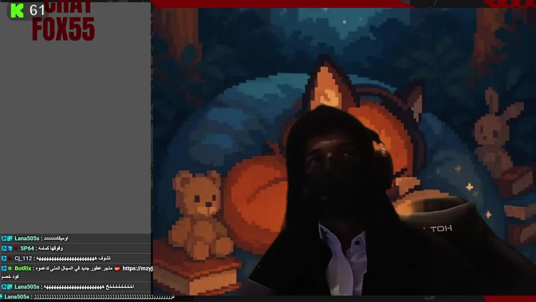
Task: Open the Cj_112 username in chat
Action: pyautogui.click(x=23, y=258)
